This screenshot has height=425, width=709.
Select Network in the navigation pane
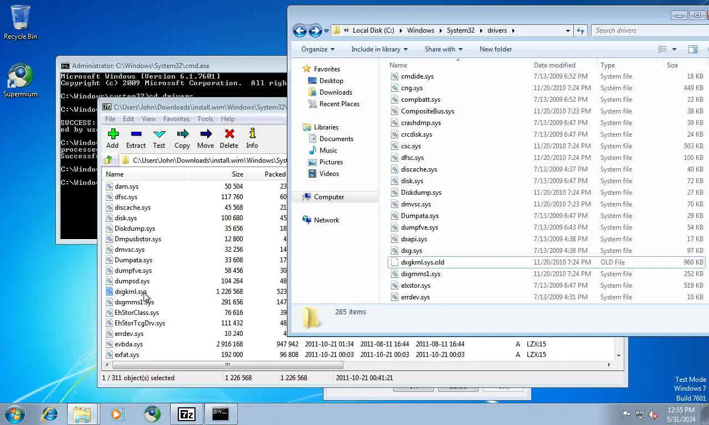click(326, 220)
